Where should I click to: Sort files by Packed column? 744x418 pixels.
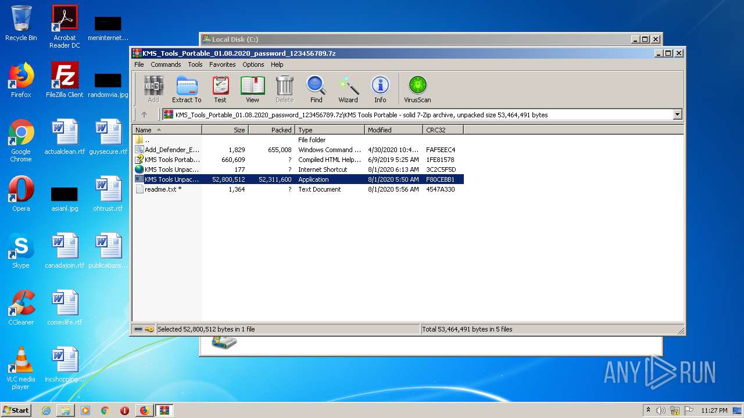click(272, 130)
